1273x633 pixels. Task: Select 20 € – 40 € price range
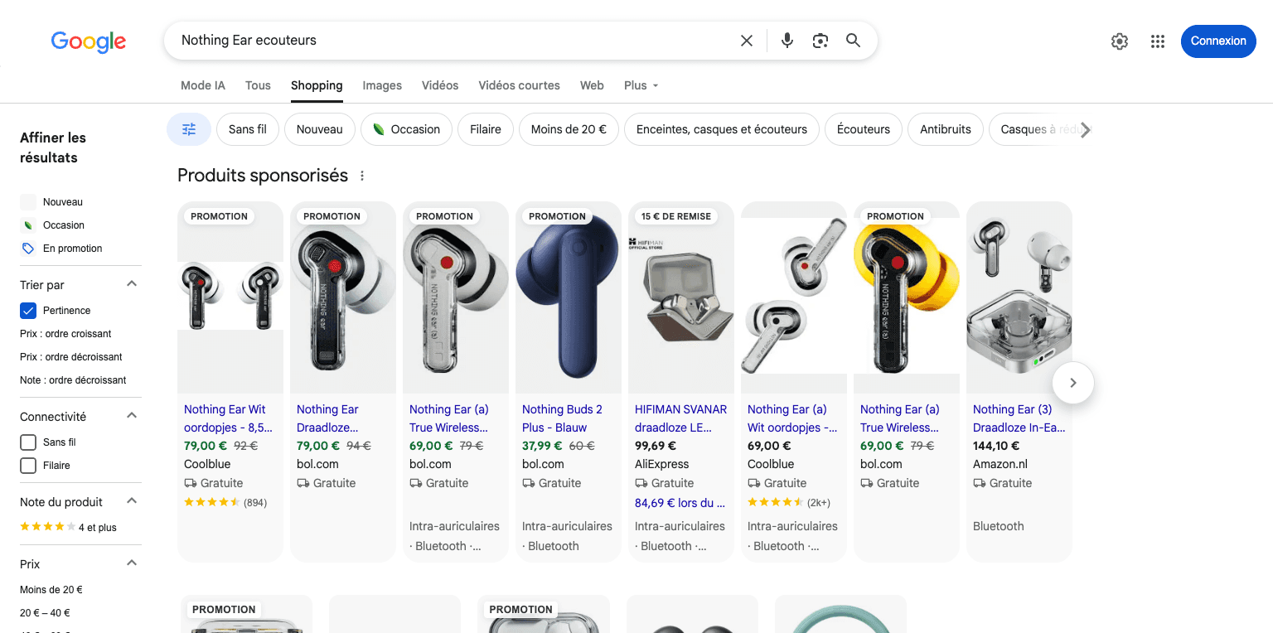pos(45,613)
